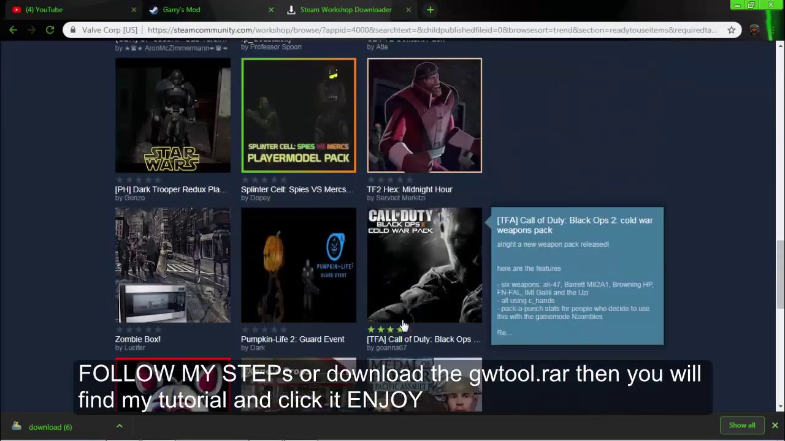
Task: Click the Steam favicon on the Garry's Mod tab
Action: click(x=154, y=10)
